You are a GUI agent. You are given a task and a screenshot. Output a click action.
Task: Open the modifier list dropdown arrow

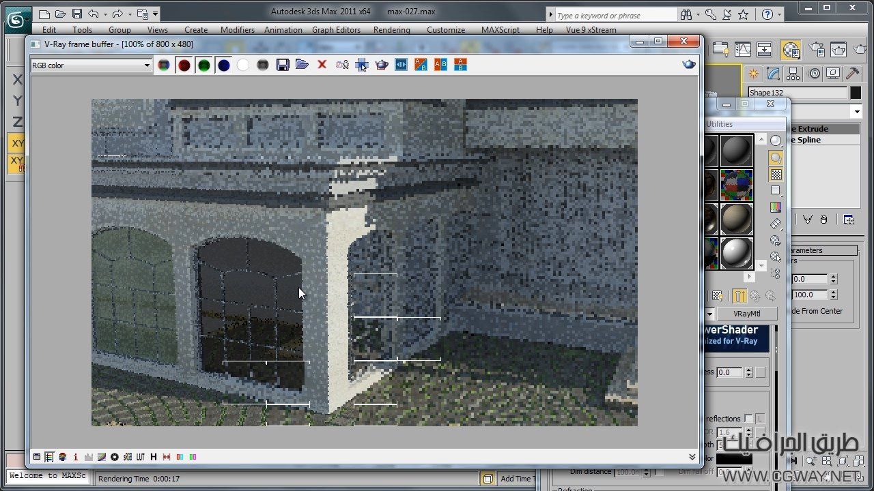click(856, 112)
